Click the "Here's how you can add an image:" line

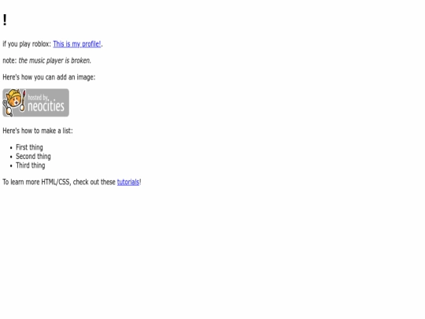49,77
